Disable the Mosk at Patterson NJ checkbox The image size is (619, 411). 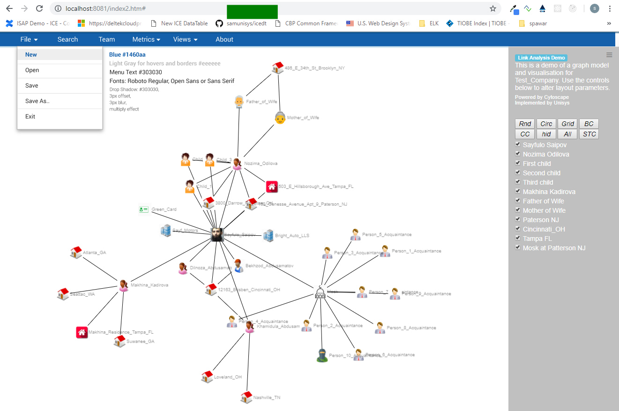click(x=518, y=247)
